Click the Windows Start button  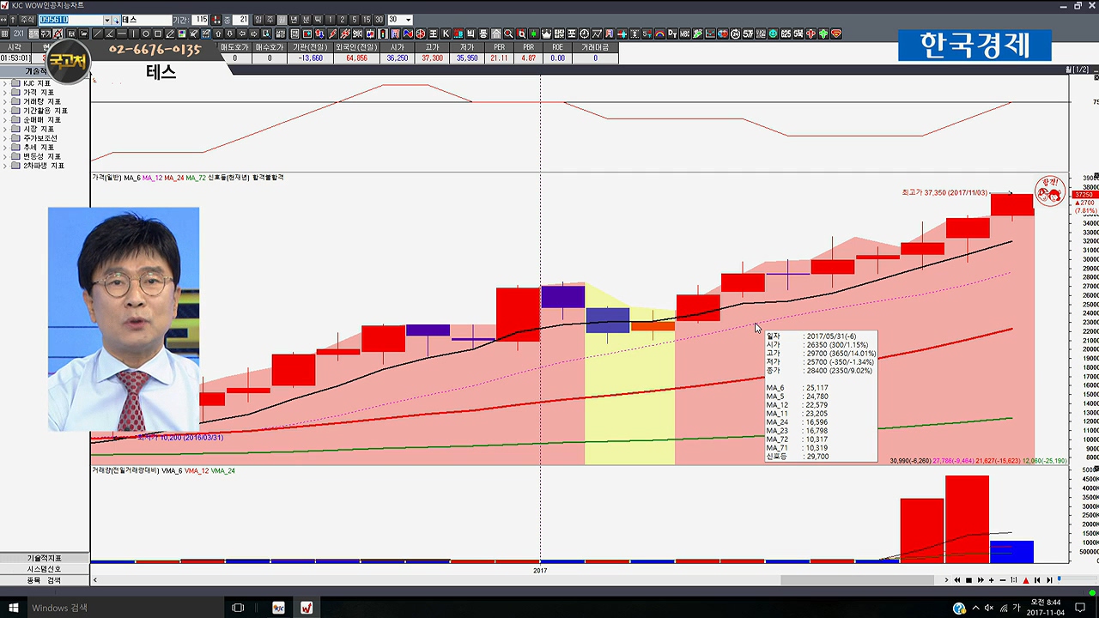point(14,608)
